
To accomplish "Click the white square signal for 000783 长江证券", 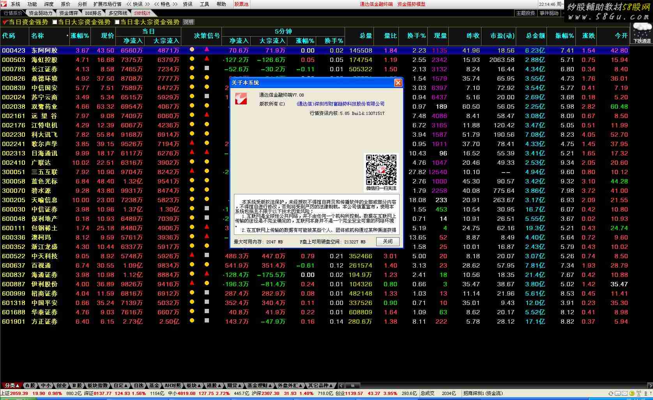I will pyautogui.click(x=207, y=68).
